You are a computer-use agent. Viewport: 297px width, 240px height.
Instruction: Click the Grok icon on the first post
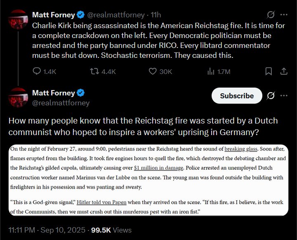[271, 15]
